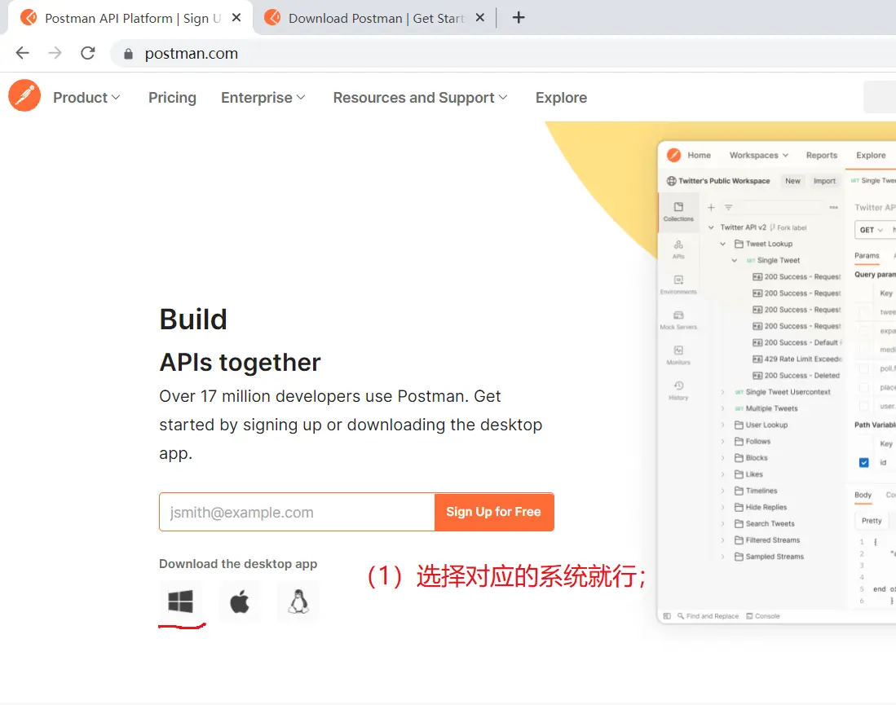Click Import button in app preview

(x=824, y=181)
